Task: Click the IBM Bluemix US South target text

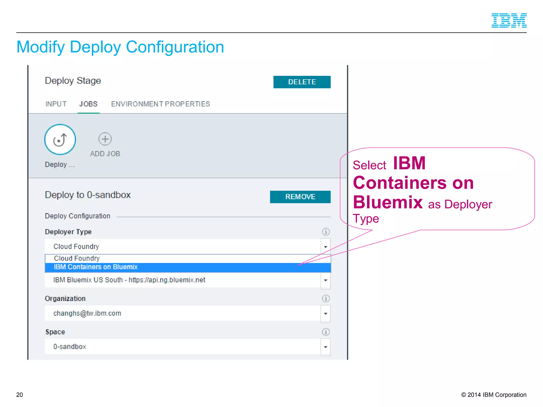Action: [129, 280]
